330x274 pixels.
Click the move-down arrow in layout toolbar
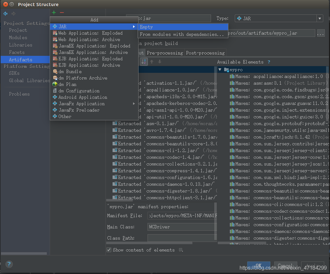160,62
